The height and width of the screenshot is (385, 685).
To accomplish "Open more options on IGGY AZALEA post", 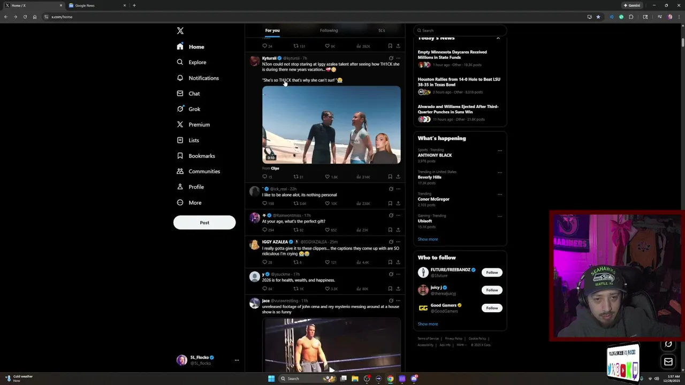I will 398,242.
